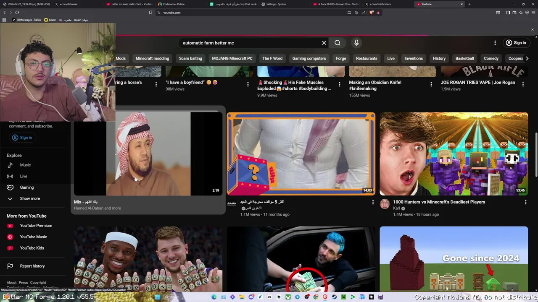This screenshot has height=302, width=538.
Task: Click the bookmark icon beside address bar
Action: pos(150,13)
